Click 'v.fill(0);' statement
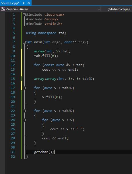Viewport: 132px width, 174px height. point(52,97)
